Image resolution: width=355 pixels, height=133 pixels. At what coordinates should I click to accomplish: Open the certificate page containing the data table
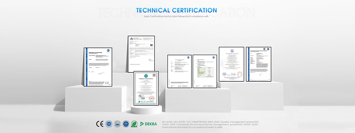pyautogui.click(x=205, y=71)
